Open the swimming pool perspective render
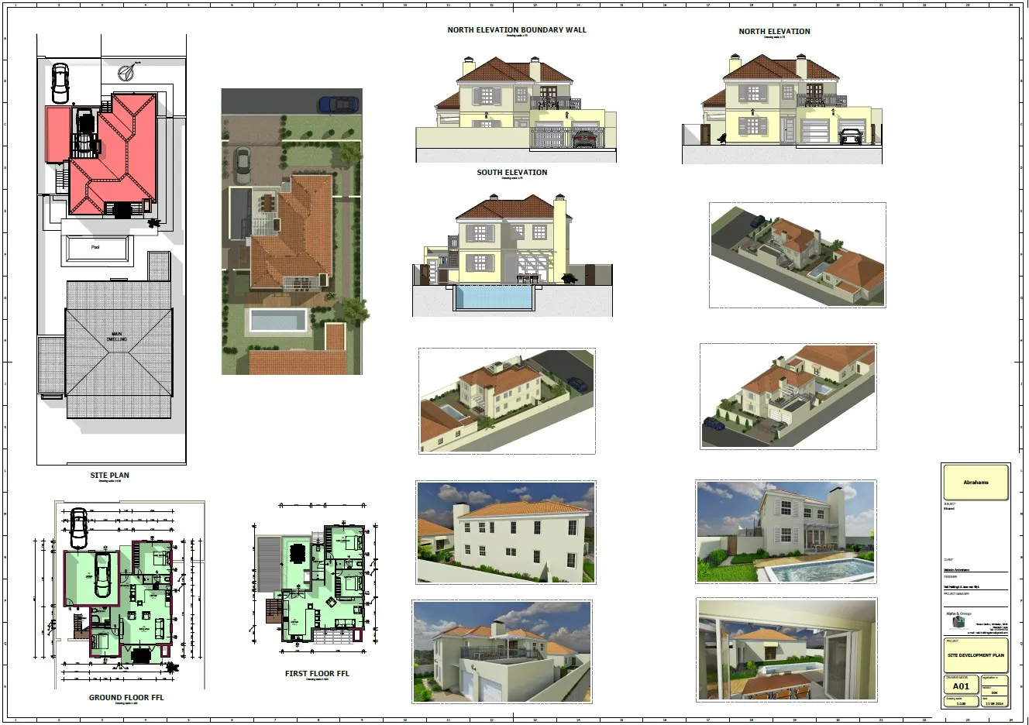This screenshot has height=725, width=1029. (786, 531)
